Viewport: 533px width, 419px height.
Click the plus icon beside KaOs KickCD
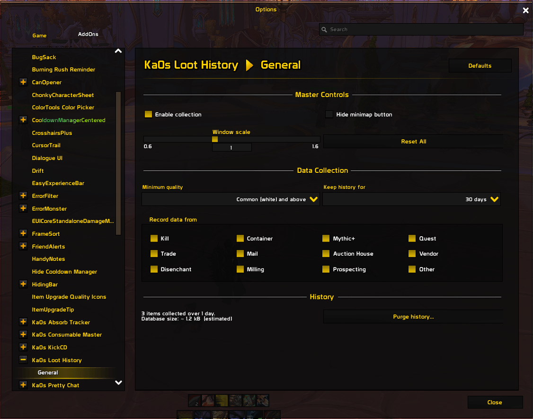[23, 347]
